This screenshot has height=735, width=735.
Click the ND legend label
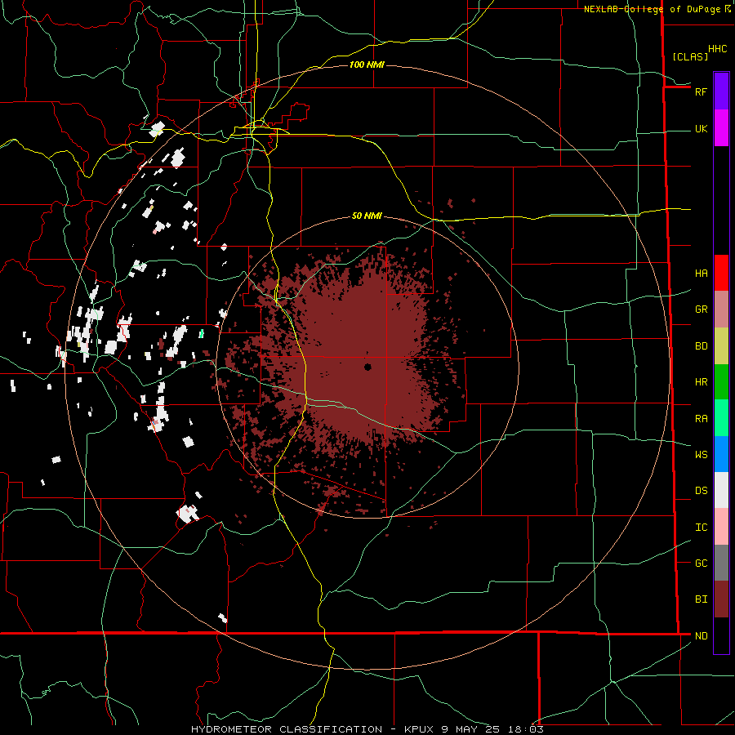701,636
